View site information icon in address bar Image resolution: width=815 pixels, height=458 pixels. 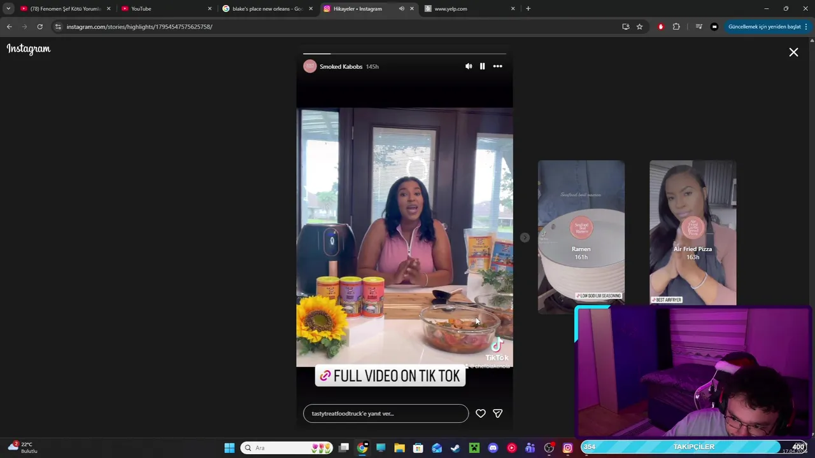click(58, 27)
